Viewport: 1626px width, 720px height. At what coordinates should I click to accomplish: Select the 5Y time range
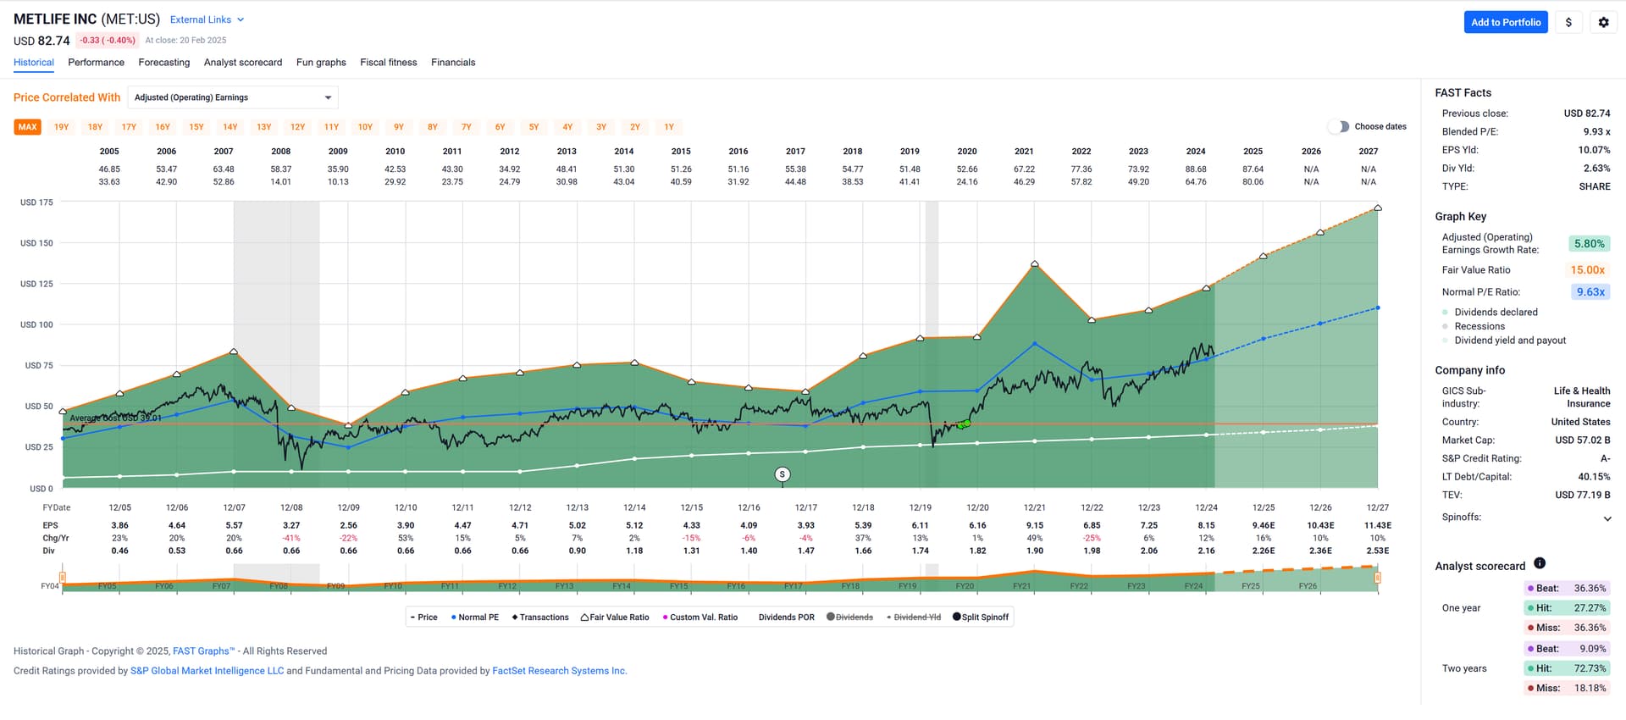534,127
